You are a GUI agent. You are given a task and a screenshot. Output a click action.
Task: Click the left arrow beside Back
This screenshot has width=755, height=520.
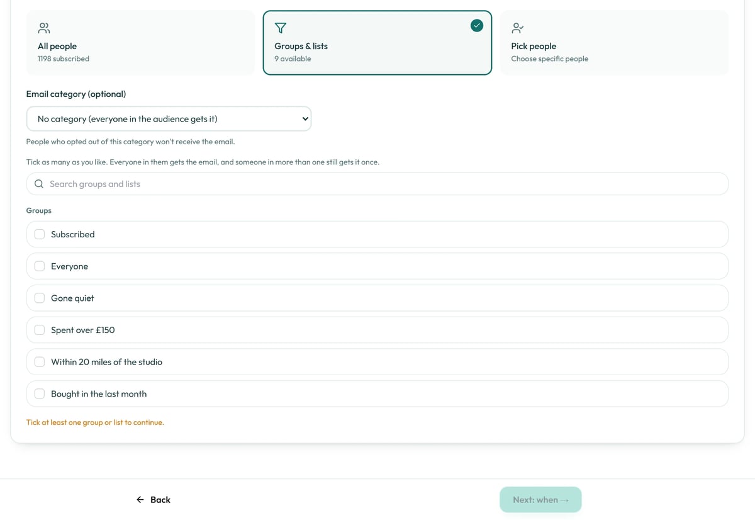pyautogui.click(x=140, y=500)
